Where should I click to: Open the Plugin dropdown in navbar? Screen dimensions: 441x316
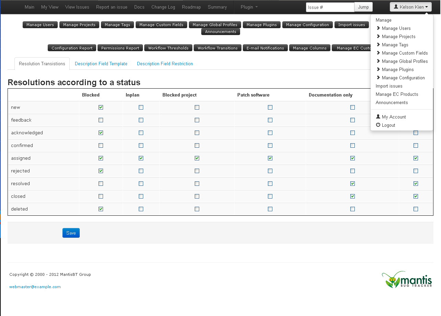pyautogui.click(x=249, y=7)
